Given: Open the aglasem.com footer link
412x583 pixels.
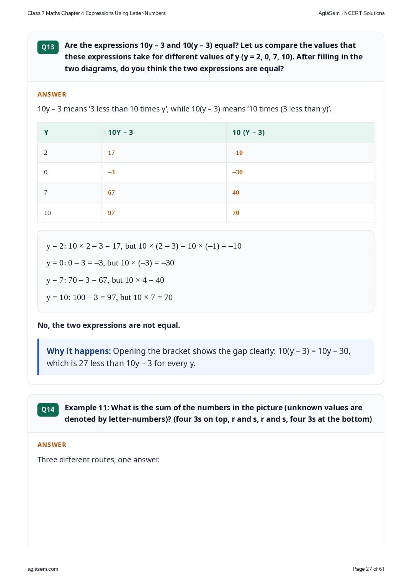Looking at the screenshot, I should click(43, 569).
